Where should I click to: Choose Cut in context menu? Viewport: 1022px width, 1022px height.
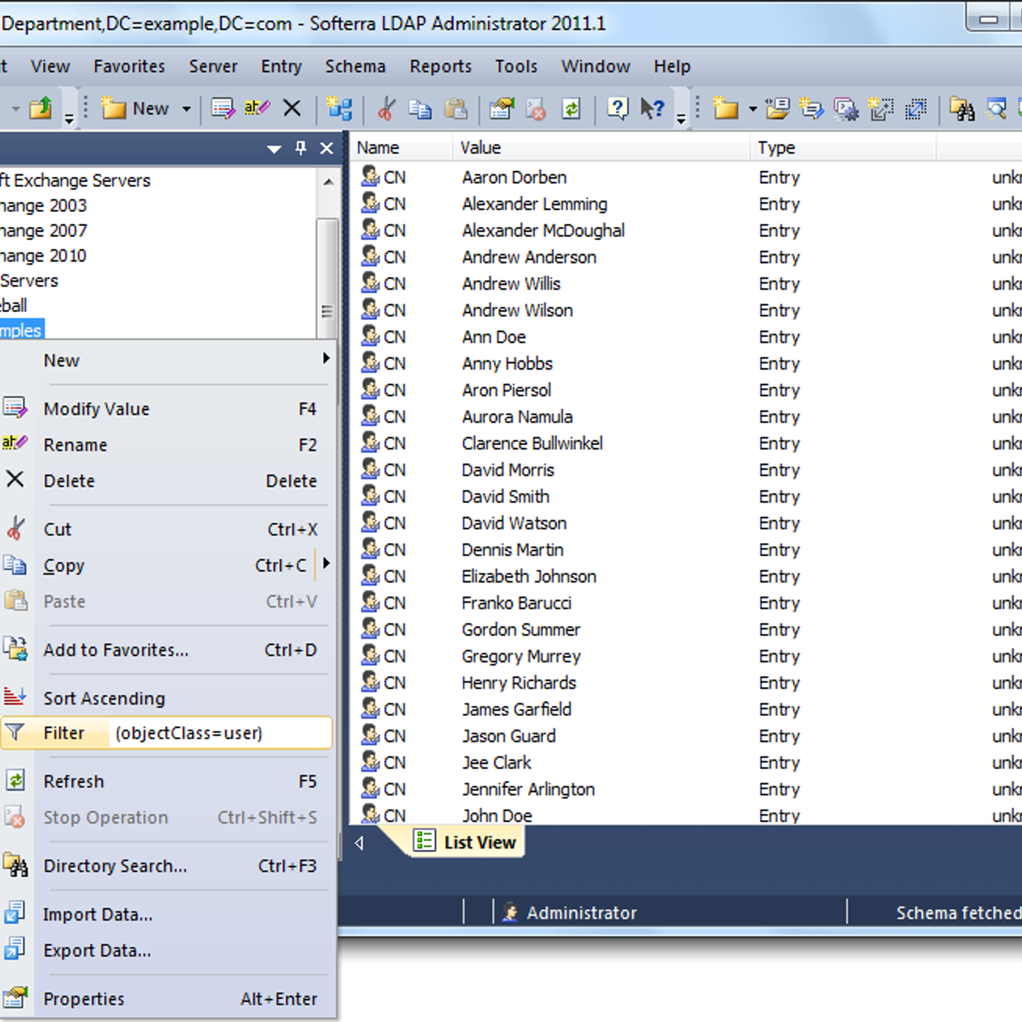pyautogui.click(x=167, y=529)
